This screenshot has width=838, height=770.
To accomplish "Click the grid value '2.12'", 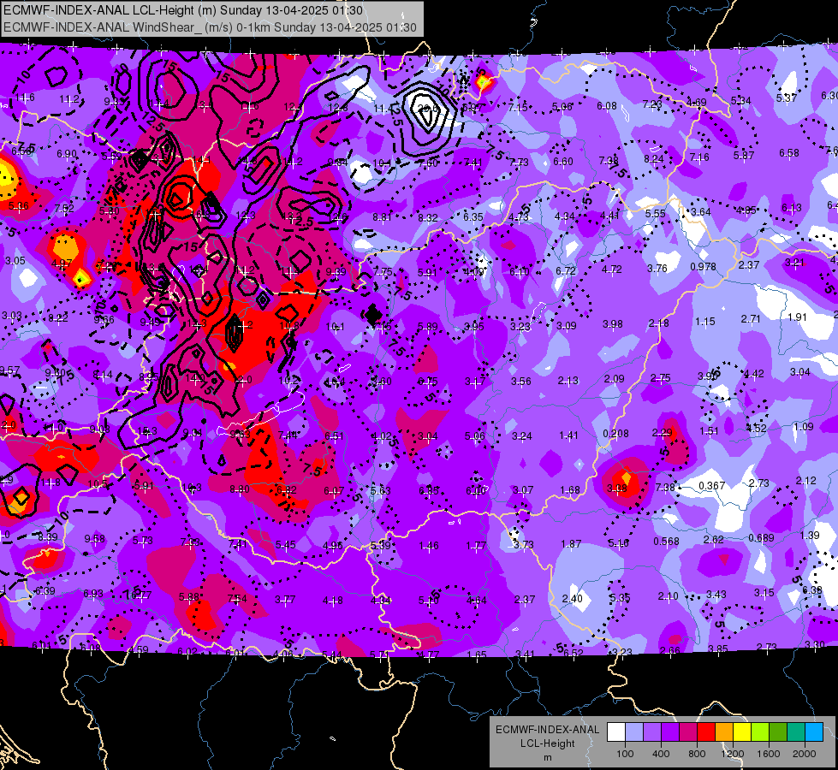I will click(x=806, y=480).
